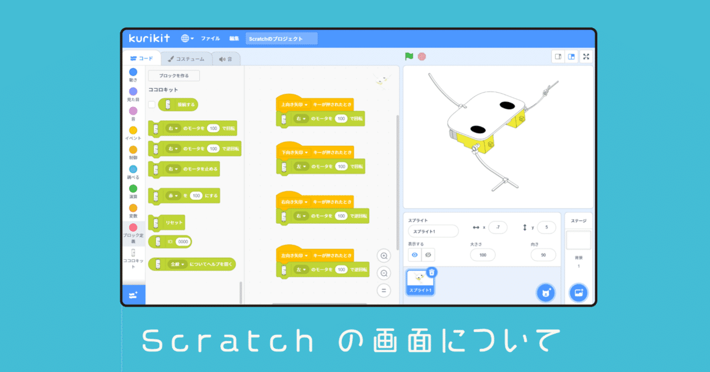
Task: Open the 赤 color dropdown on the にする block
Action: point(174,196)
